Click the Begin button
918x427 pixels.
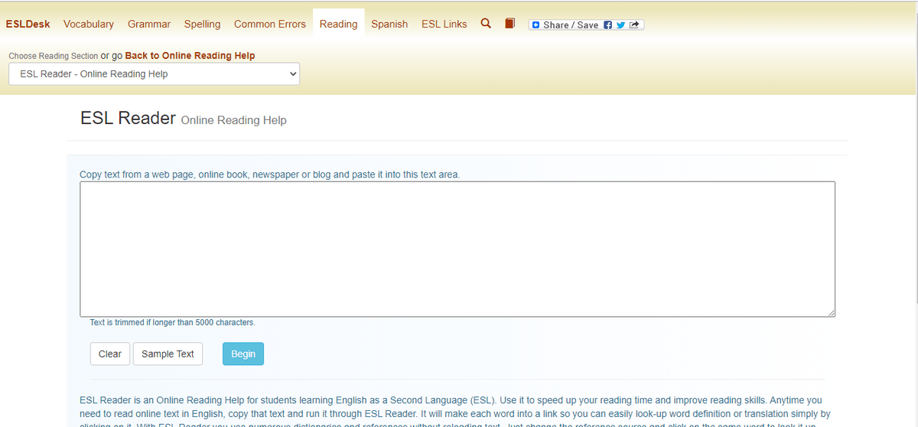point(243,354)
